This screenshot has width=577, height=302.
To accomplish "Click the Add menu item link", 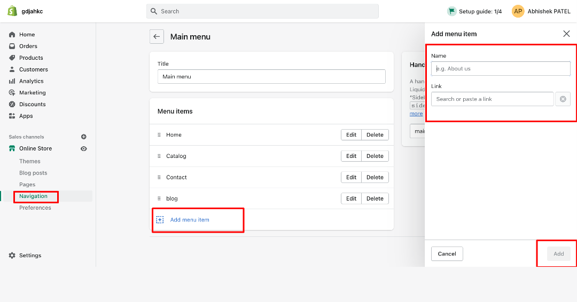I will [190, 220].
